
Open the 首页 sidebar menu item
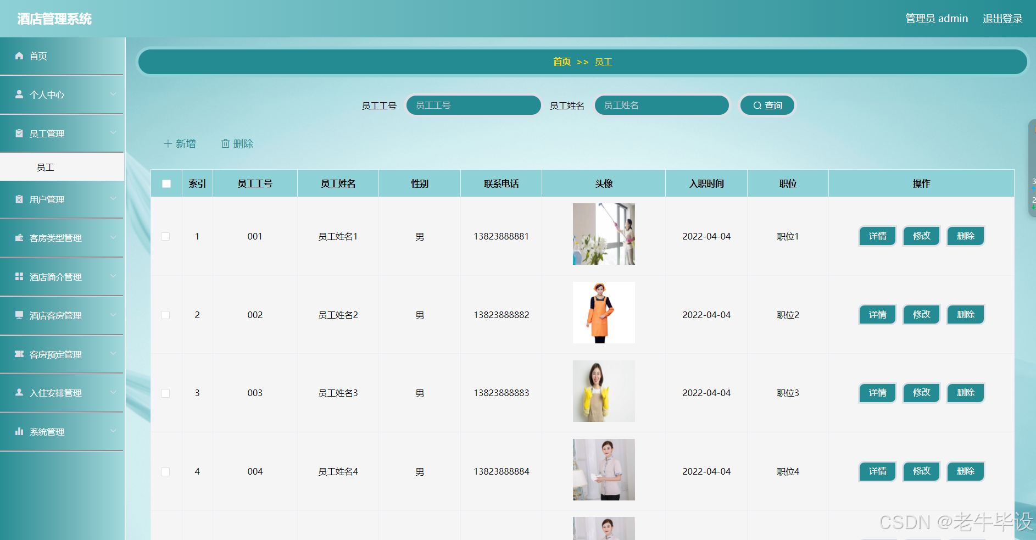(62, 56)
